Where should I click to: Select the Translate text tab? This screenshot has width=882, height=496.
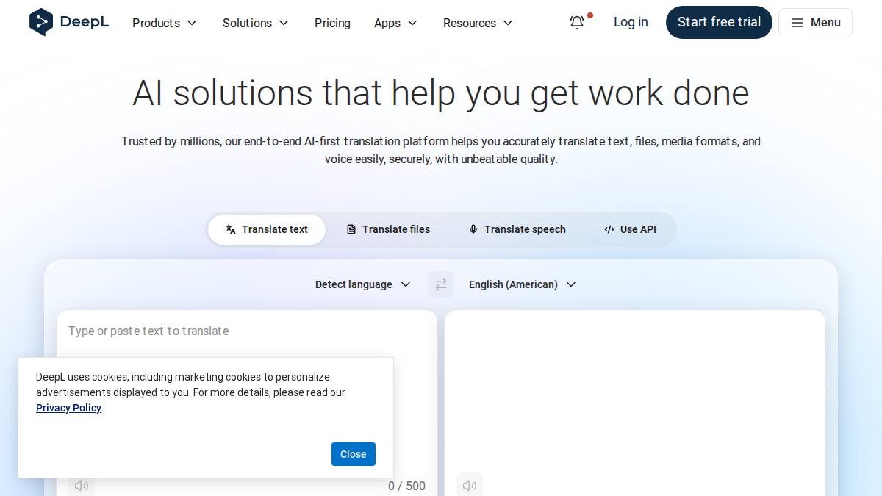(x=267, y=229)
